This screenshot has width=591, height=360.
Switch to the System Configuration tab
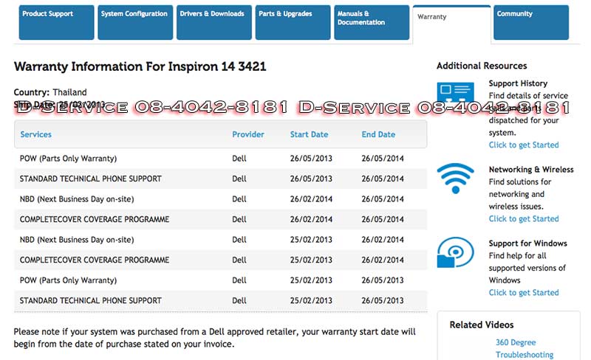pyautogui.click(x=134, y=22)
